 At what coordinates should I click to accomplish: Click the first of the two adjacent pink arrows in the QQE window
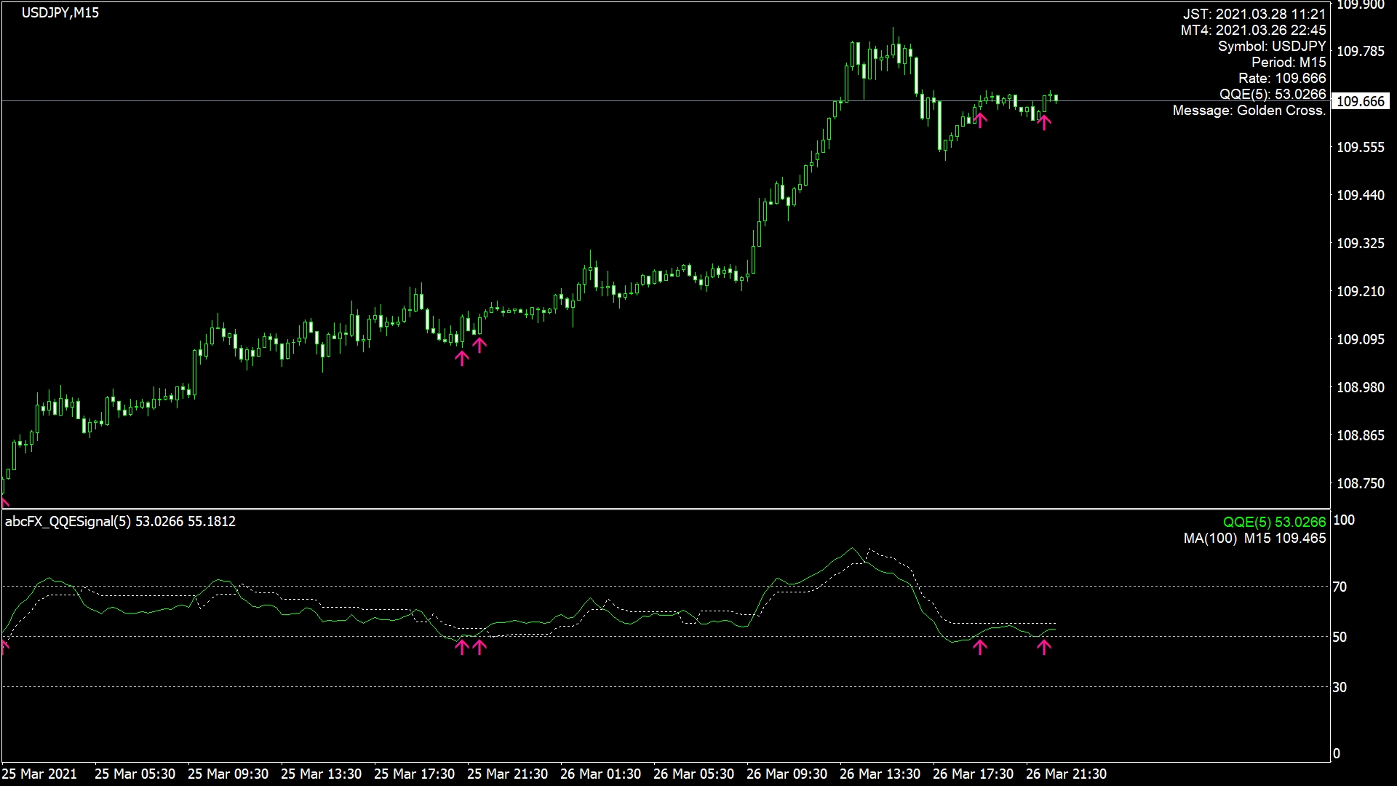point(462,646)
